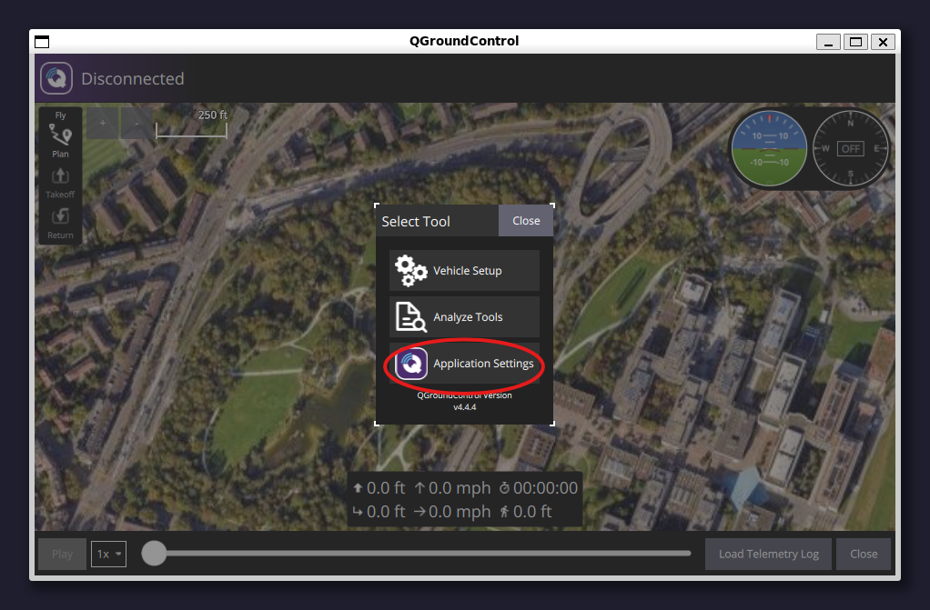This screenshot has height=610, width=930.
Task: Click the Select Tool popup title
Action: 416,221
